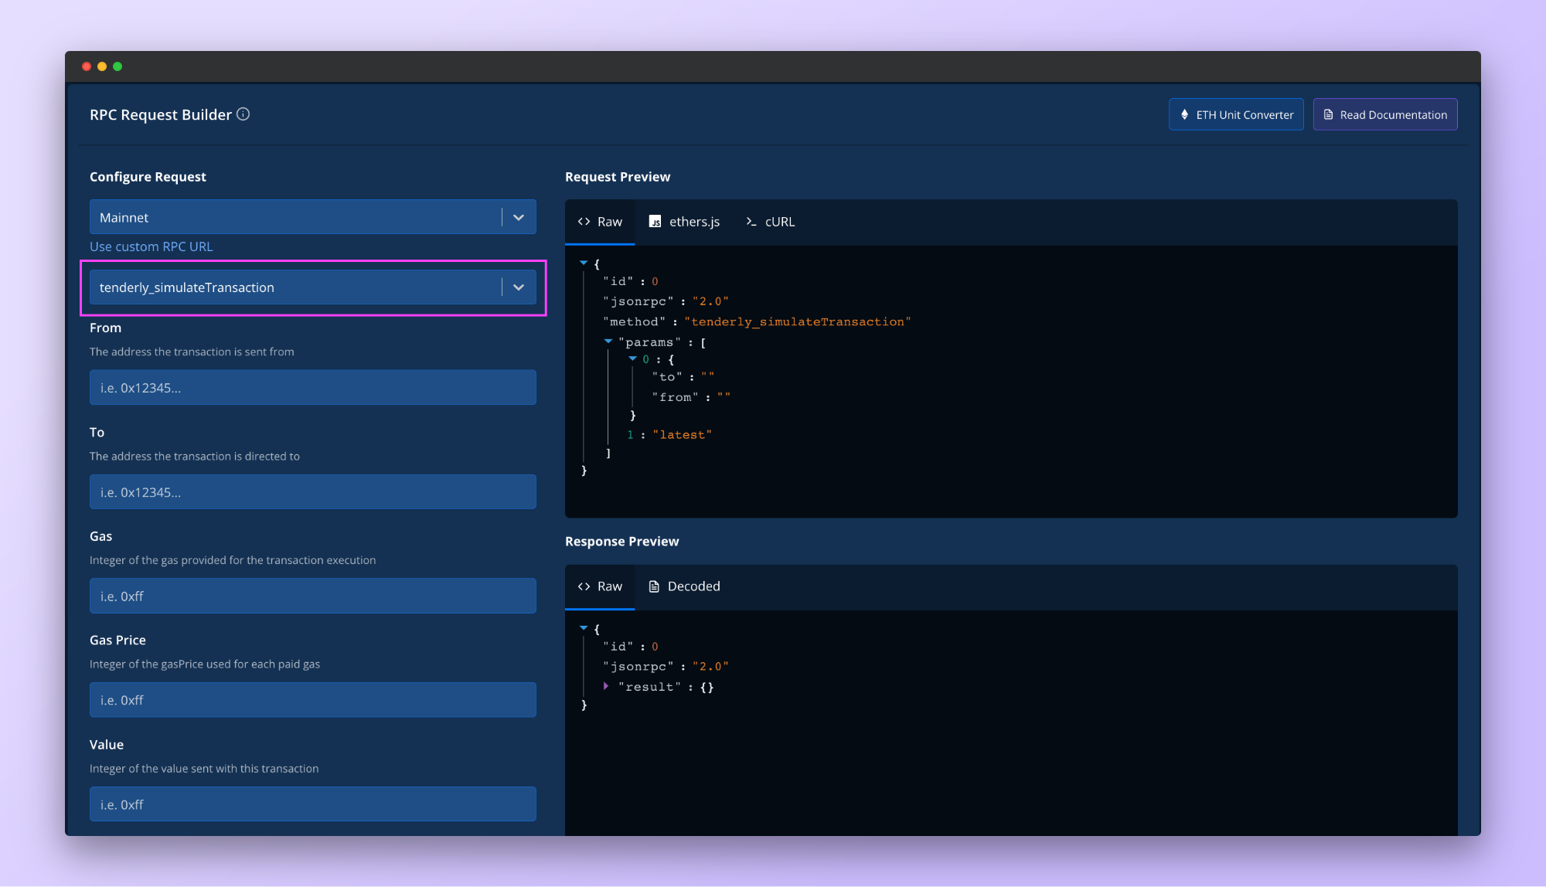Click the red window close dot
The image size is (1546, 887).
point(87,66)
